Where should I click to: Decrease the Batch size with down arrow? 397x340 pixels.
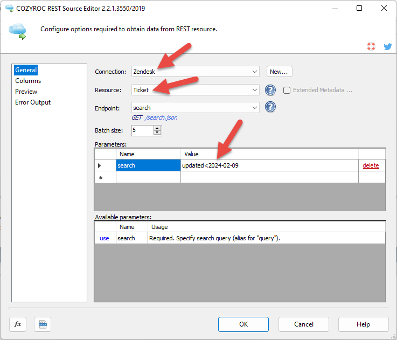157,132
